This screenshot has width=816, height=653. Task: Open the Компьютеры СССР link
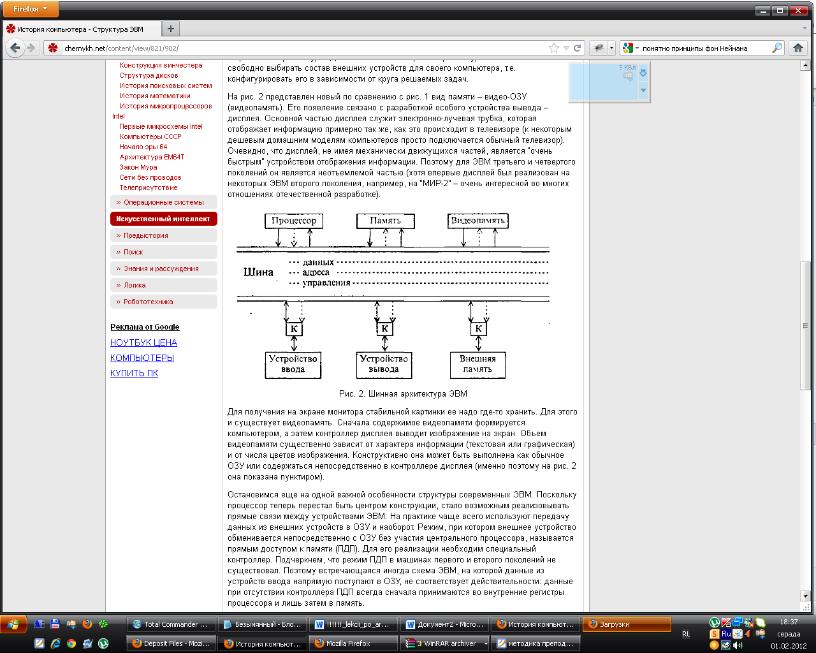(150, 136)
